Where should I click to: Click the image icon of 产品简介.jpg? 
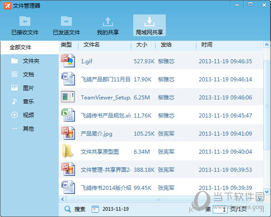(x=68, y=133)
